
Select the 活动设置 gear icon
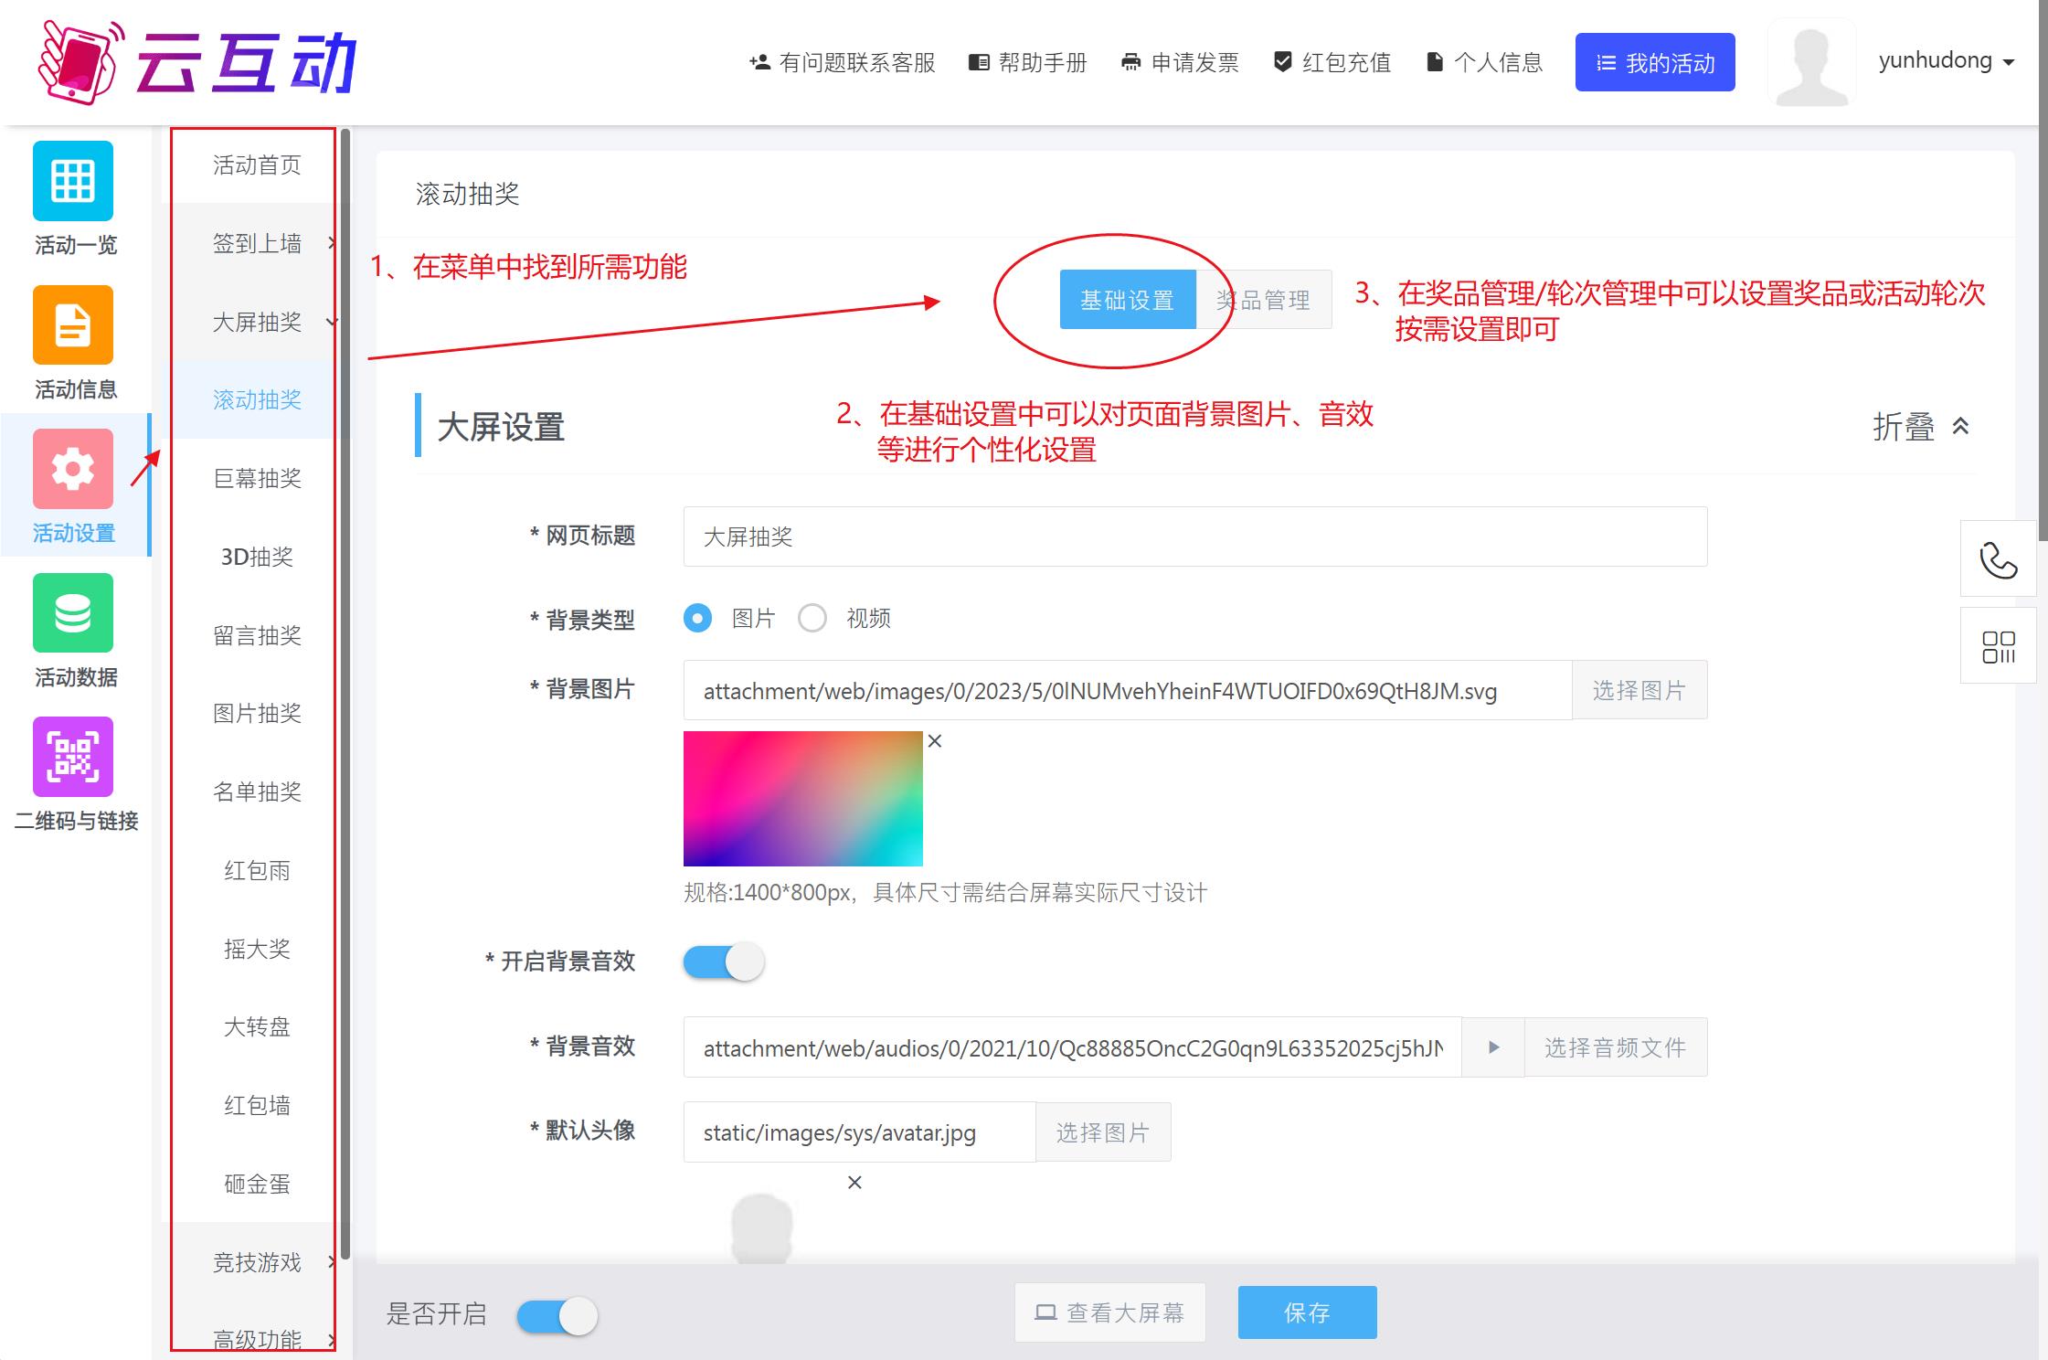pos(73,469)
